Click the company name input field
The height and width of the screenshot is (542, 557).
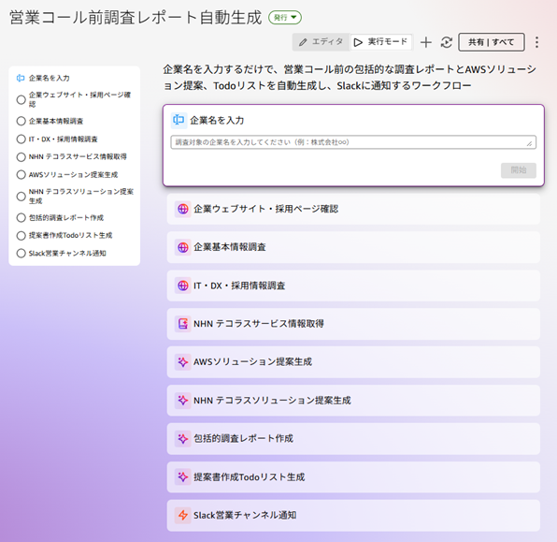click(353, 142)
